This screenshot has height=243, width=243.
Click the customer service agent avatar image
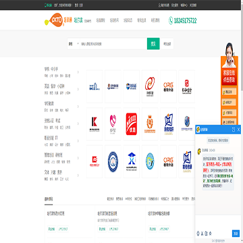pyautogui.click(x=230, y=55)
